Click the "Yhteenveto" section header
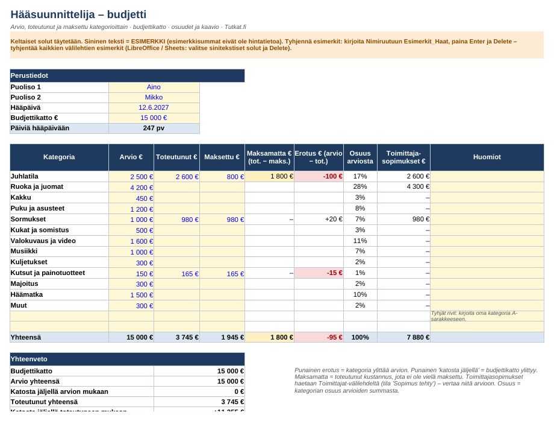 pos(127,359)
